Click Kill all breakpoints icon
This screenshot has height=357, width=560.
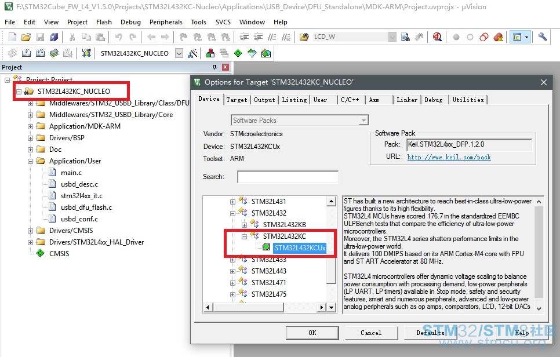(x=498, y=37)
